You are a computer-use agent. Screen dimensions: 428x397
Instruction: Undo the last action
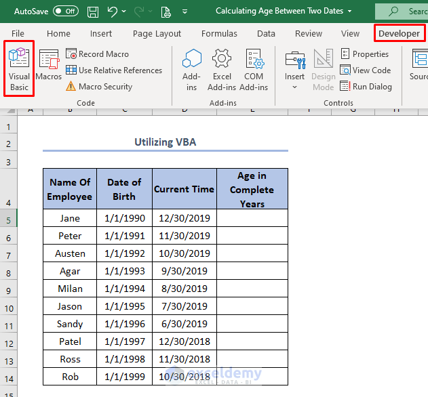[x=112, y=12]
